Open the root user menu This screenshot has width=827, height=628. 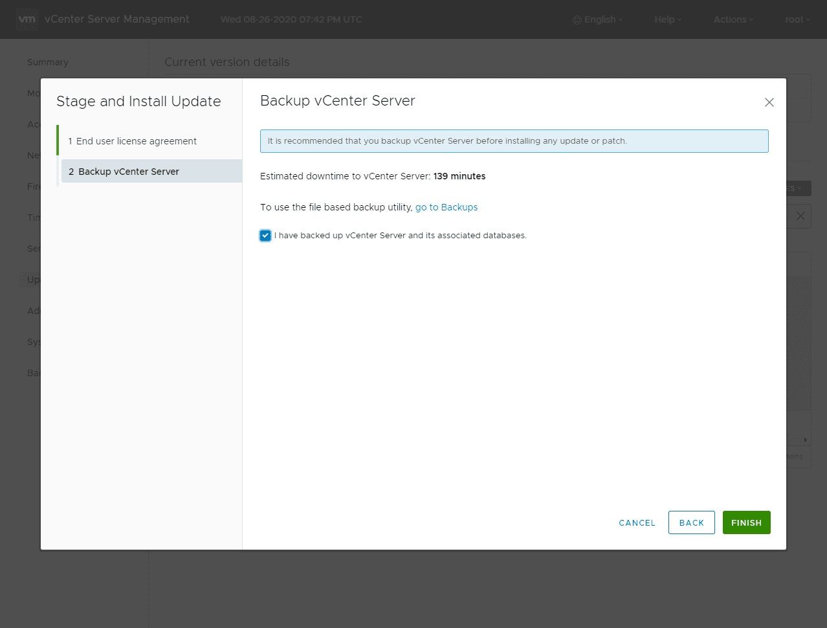[x=797, y=19]
